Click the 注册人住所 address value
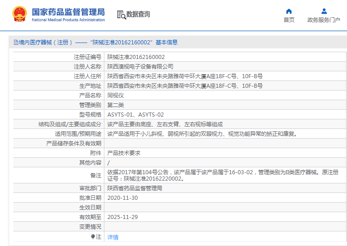 (x=185, y=76)
